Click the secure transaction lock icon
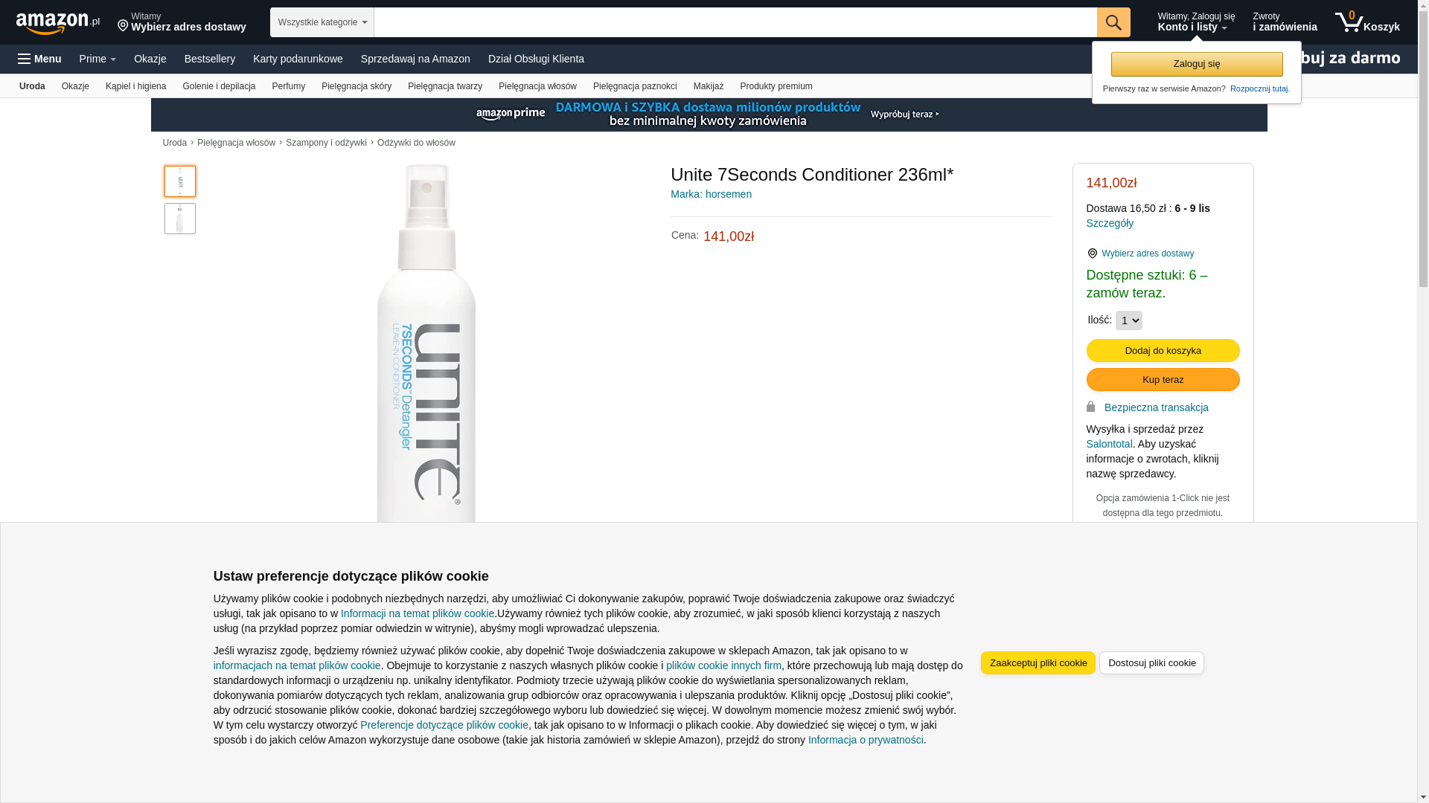 tap(1090, 407)
